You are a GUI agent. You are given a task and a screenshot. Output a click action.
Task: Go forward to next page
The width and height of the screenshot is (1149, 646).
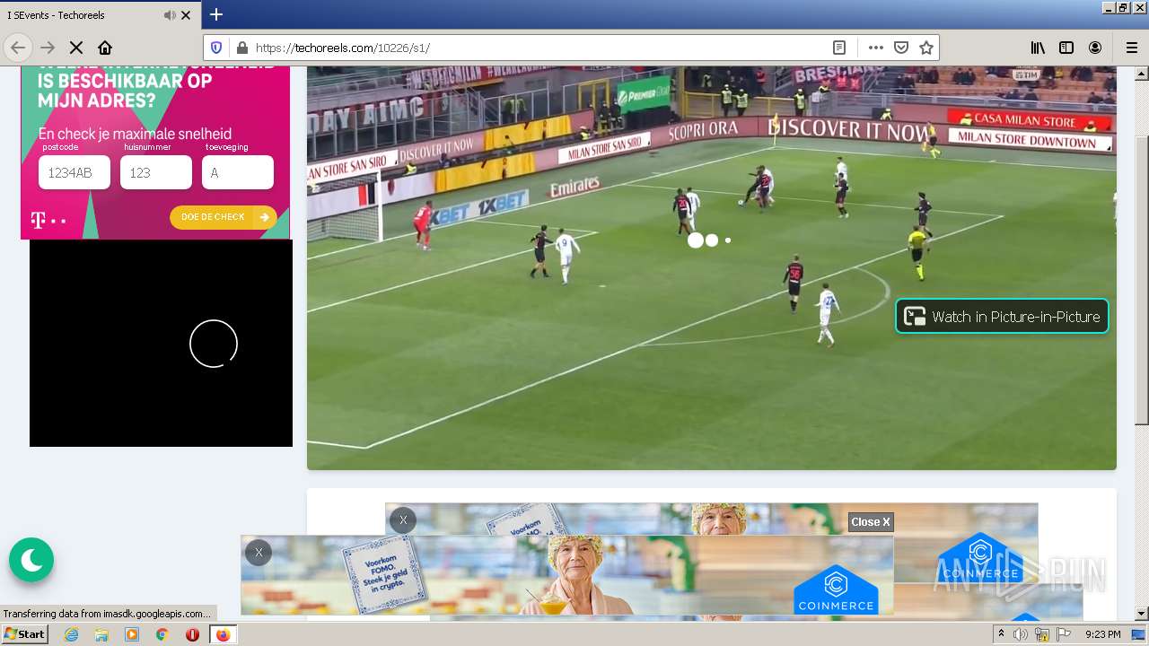click(x=48, y=48)
